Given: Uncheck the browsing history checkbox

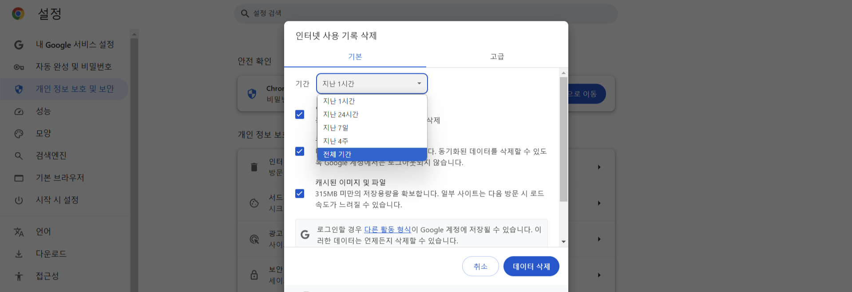Looking at the screenshot, I should coord(300,115).
